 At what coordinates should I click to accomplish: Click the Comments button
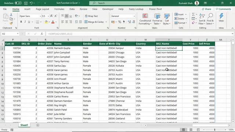[223, 9]
